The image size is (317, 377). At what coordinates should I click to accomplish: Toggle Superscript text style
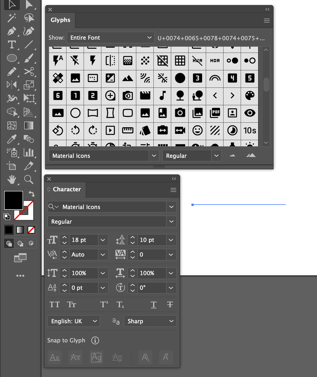click(104, 304)
